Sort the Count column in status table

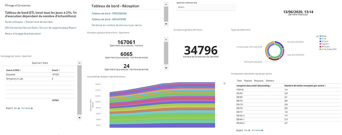pyautogui.click(x=59, y=70)
